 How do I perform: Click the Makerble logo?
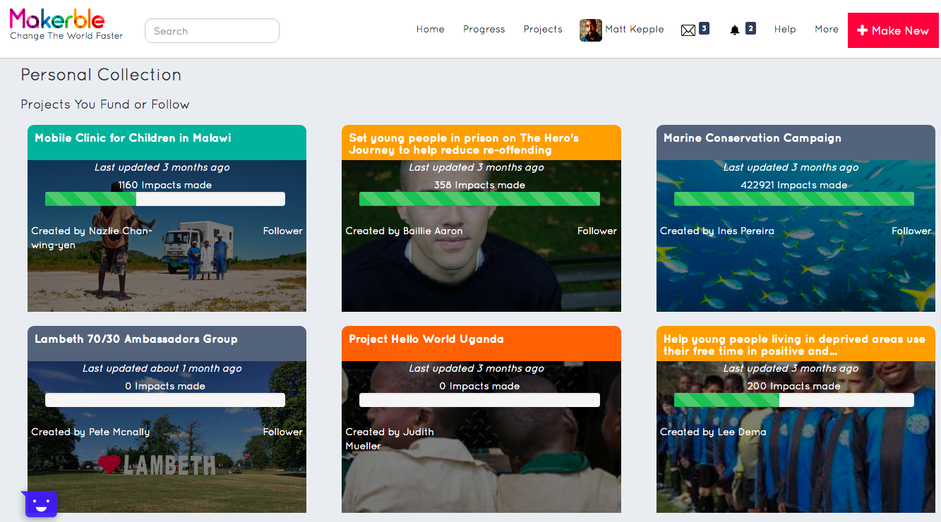pos(57,19)
